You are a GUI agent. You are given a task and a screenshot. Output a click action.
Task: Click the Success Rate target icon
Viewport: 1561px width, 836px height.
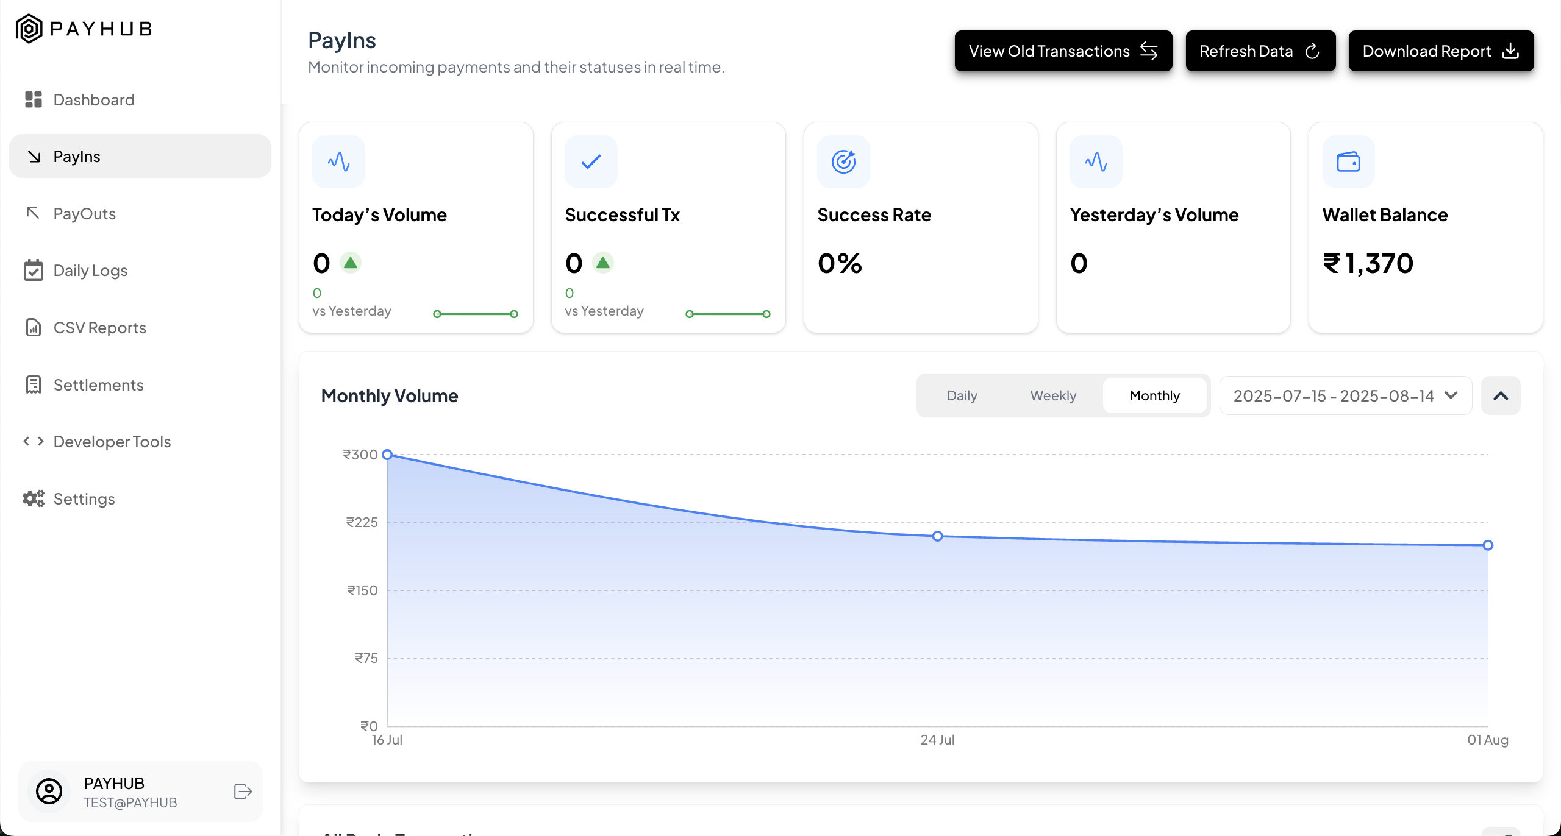[x=843, y=162]
